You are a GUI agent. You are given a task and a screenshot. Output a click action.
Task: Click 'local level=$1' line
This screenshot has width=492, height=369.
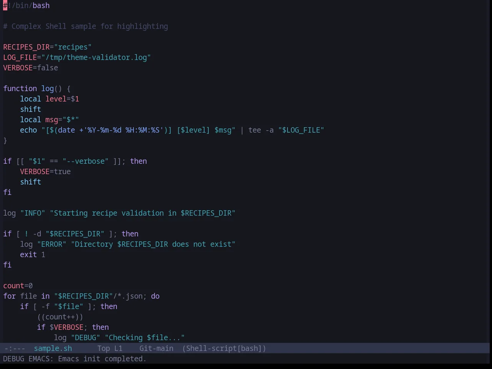click(50, 99)
